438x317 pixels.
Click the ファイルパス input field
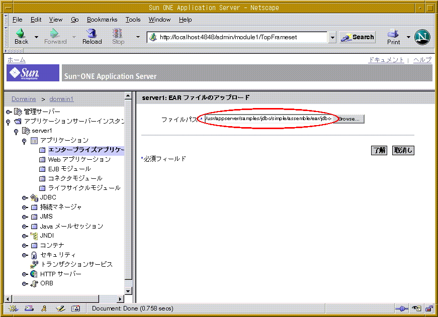[269, 119]
